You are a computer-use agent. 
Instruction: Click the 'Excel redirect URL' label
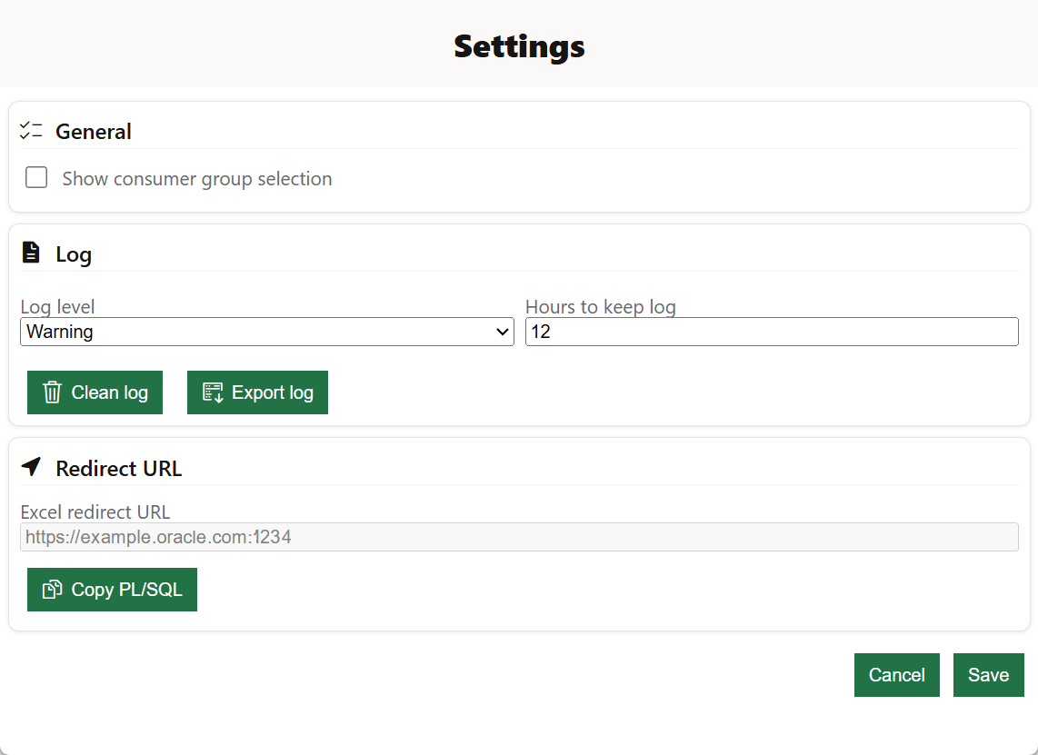95,512
